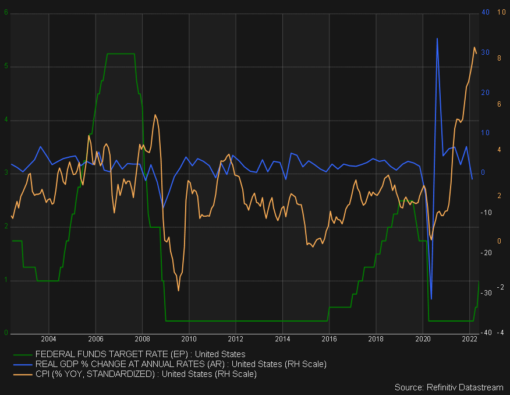Click the 40 tick on the blue GDP scale
Screen dimensions: 510x395
[484, 13]
